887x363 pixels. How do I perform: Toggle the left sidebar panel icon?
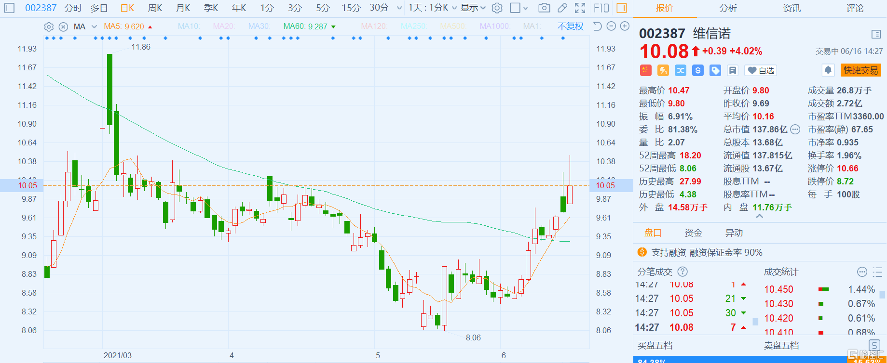(x=9, y=8)
